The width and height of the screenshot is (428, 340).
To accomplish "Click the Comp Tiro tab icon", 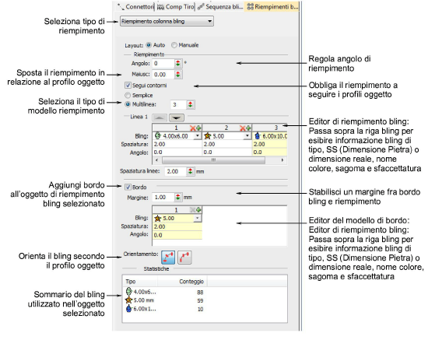I will 161,6.
